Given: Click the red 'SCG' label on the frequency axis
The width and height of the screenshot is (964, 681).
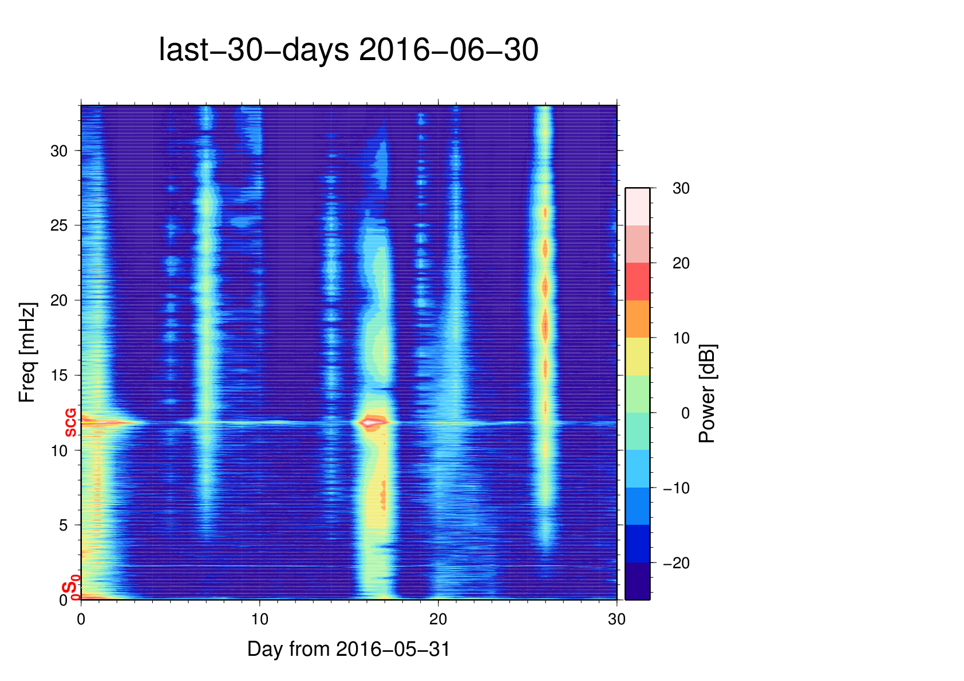Looking at the screenshot, I should 70,423.
